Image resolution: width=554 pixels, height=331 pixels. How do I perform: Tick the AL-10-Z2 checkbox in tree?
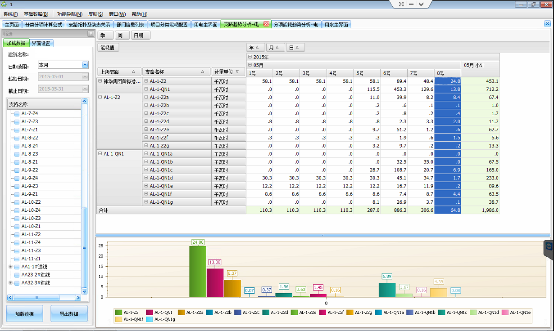click(17, 202)
